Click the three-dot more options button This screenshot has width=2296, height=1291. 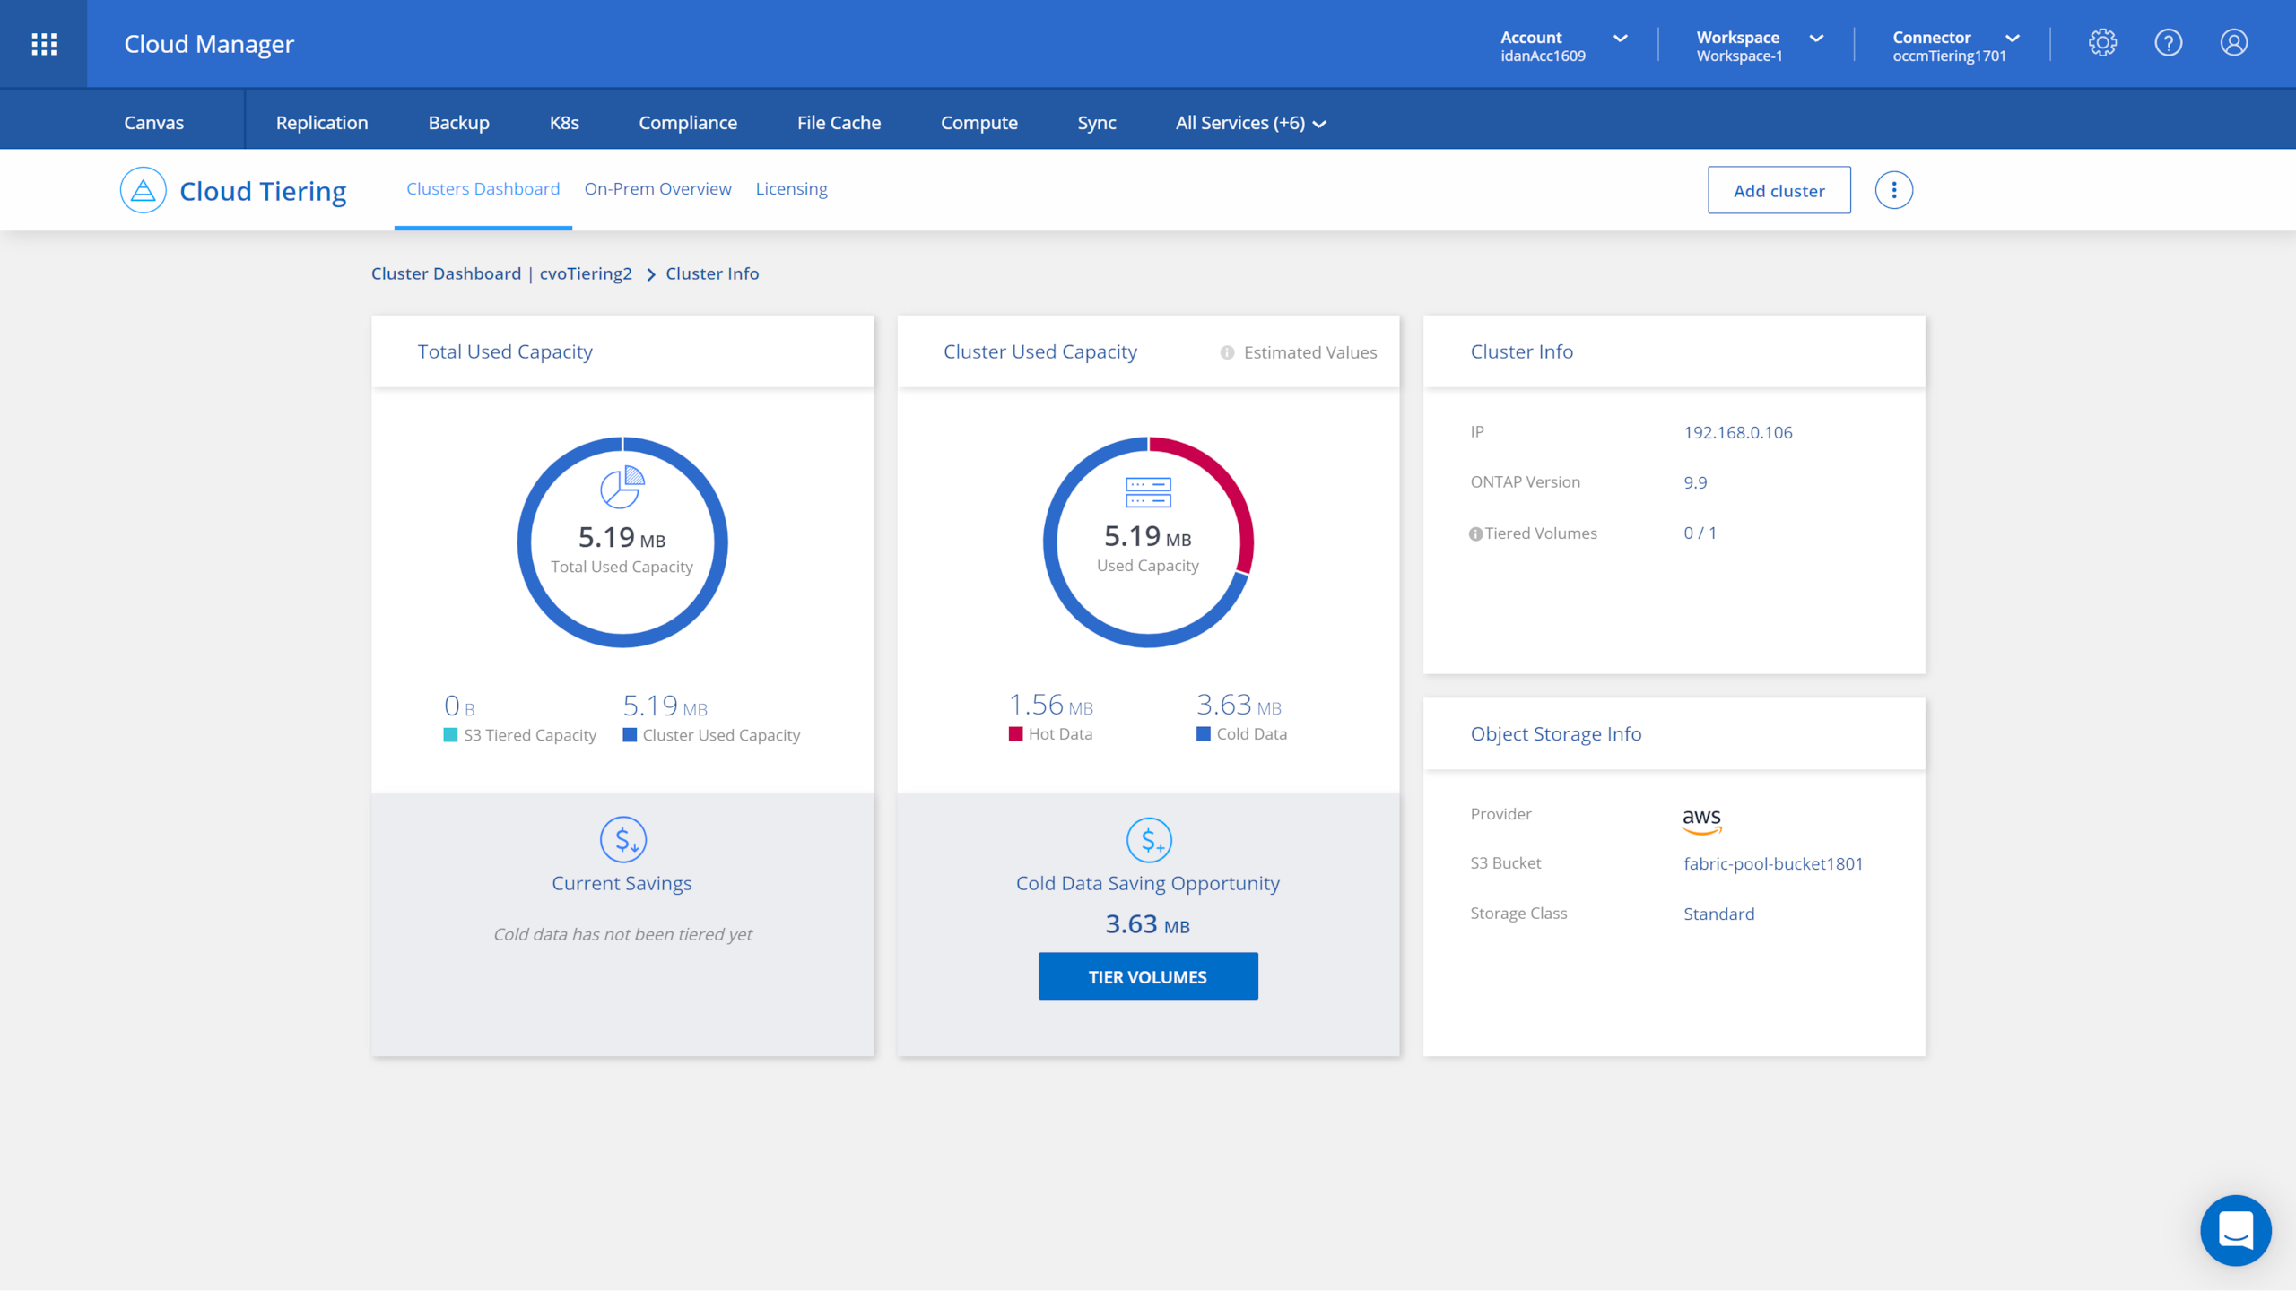pos(1893,190)
